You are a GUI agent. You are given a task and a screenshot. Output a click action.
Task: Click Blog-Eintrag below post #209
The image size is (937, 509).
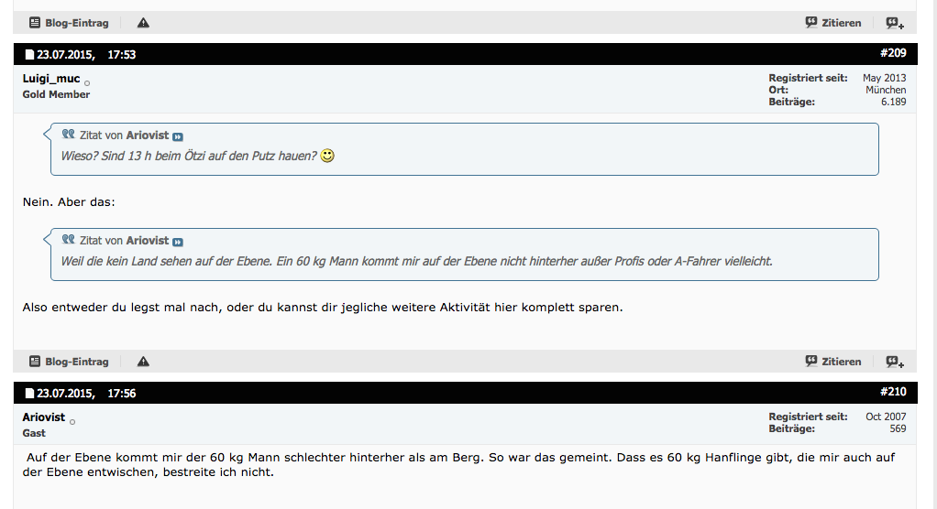69,362
